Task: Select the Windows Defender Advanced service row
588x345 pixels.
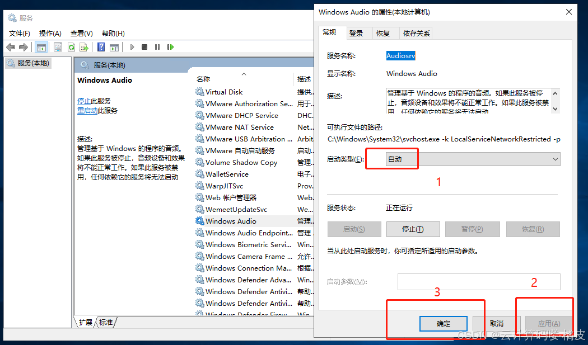Action: pos(254,280)
